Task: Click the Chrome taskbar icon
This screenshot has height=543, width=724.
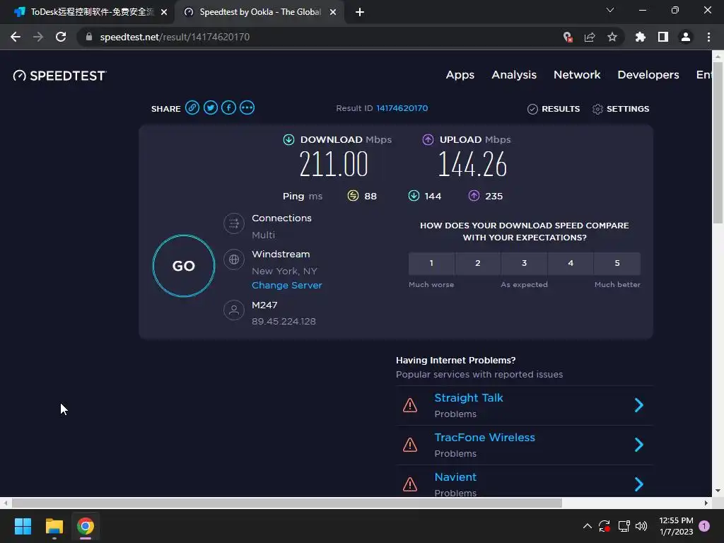Action: [86, 526]
